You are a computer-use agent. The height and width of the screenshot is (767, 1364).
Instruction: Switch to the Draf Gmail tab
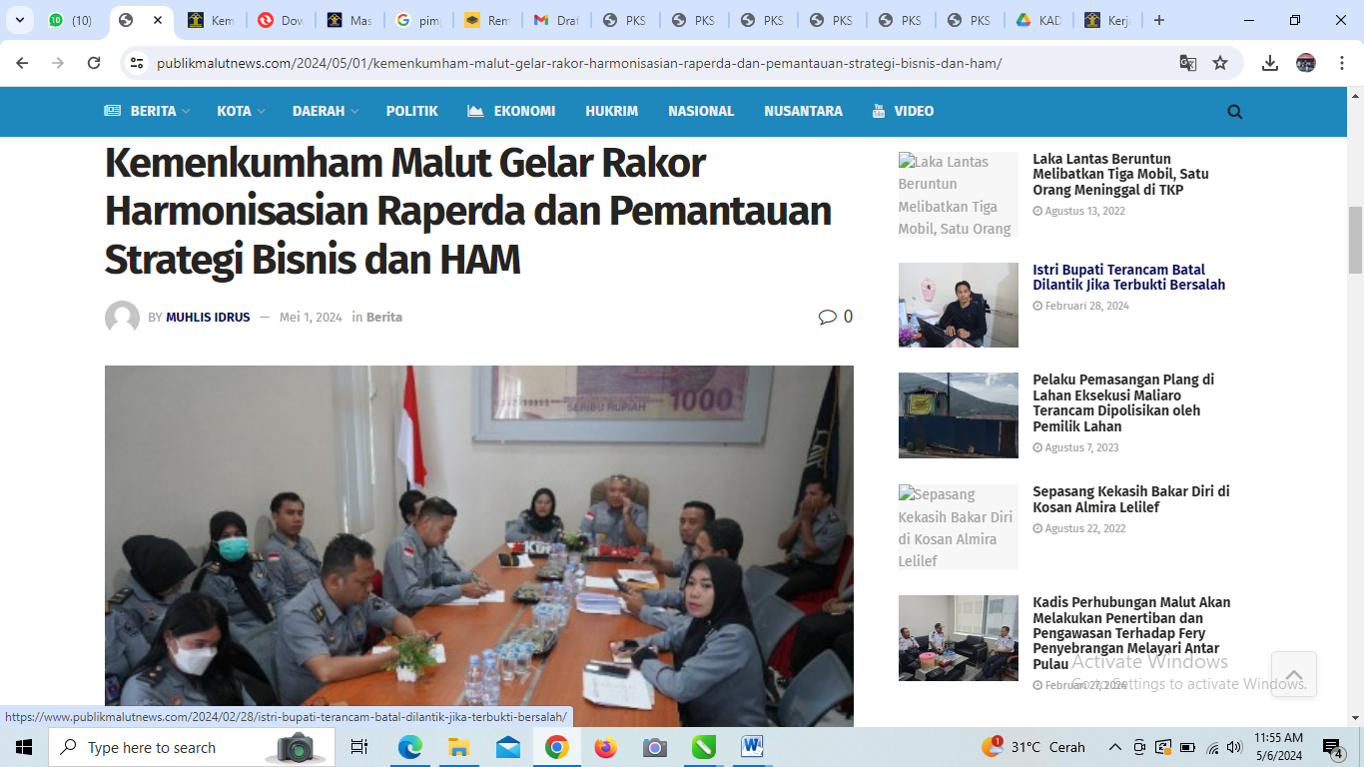[x=555, y=20]
